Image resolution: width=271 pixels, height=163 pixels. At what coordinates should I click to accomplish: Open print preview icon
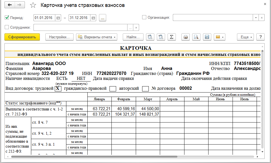196,37
